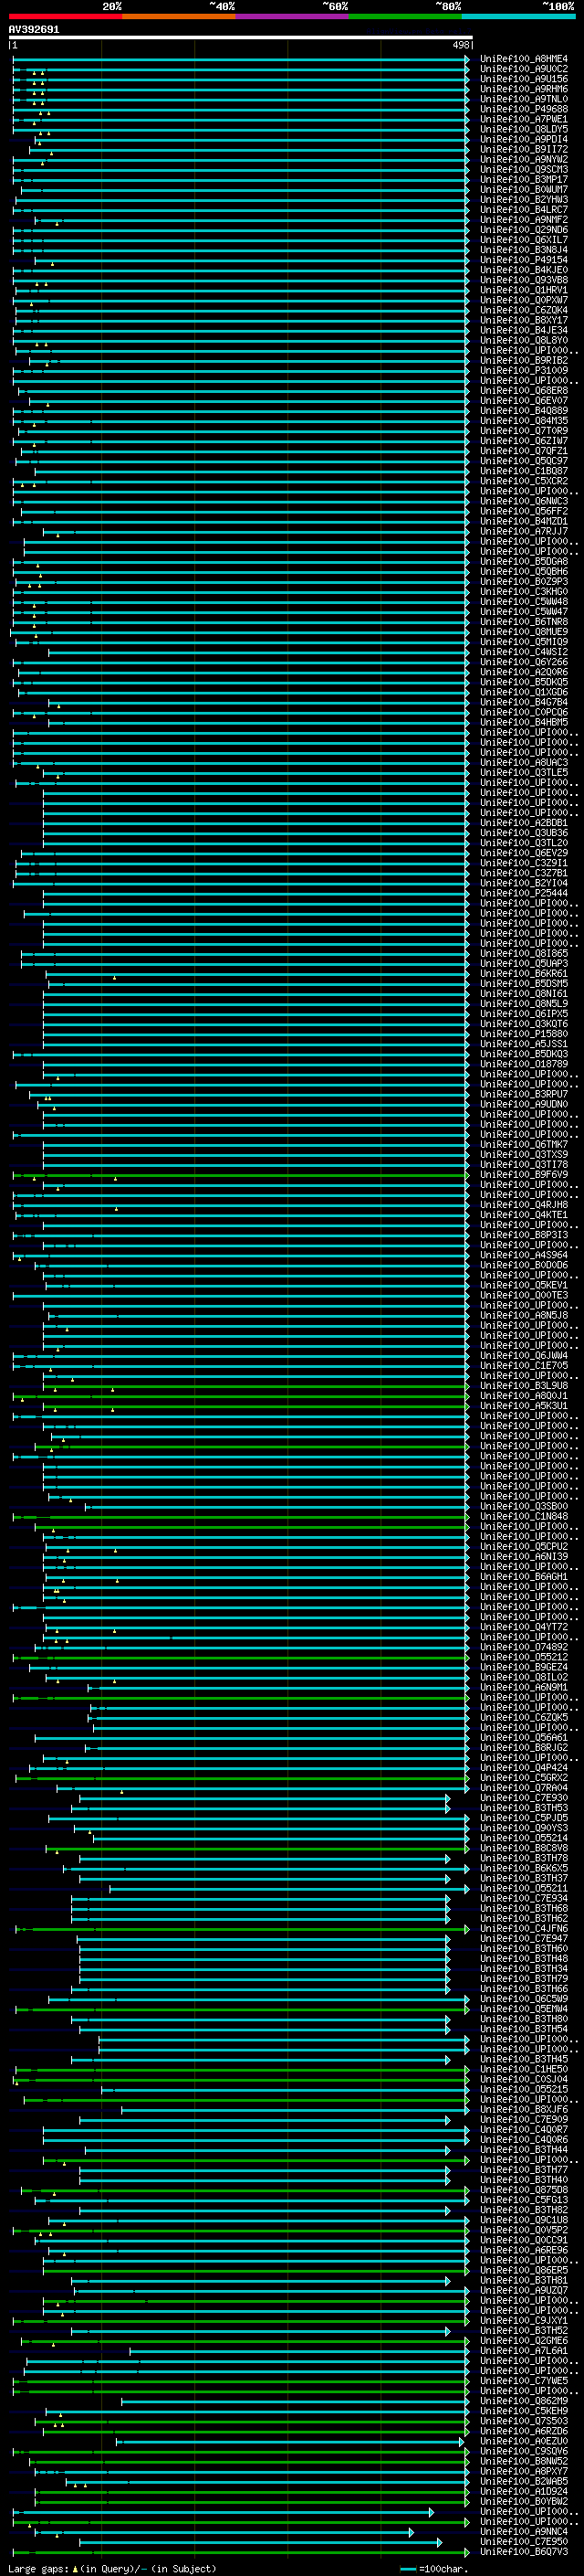The height and width of the screenshot is (2576, 584).
Task: Click arrowhead ending the UniRef100_C7E930 bar
Action: click(448, 1798)
